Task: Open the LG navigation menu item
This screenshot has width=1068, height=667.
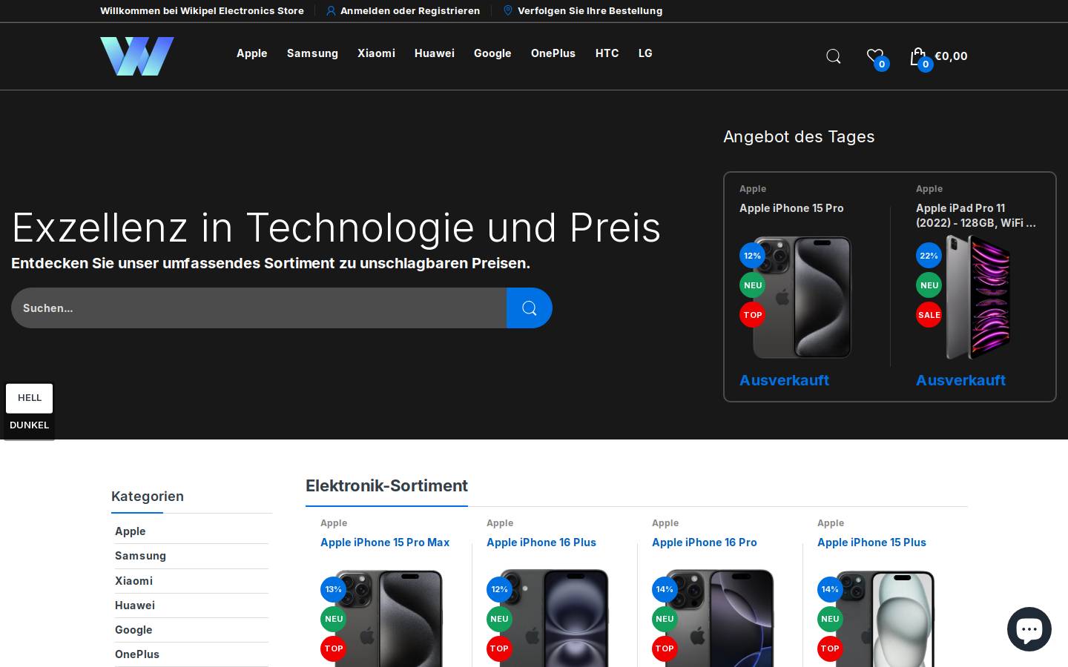Action: (645, 53)
